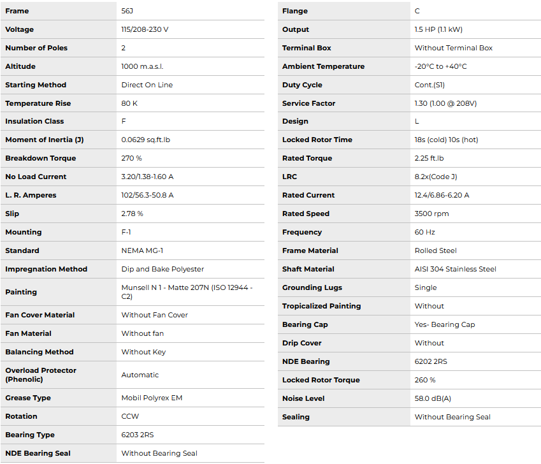Click the Noise Level value 58.0 dB(A)

point(432,398)
